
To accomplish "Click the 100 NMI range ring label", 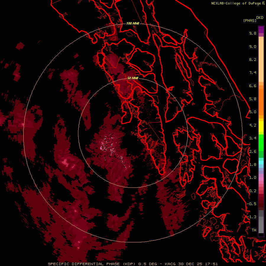I will click(133, 23).
